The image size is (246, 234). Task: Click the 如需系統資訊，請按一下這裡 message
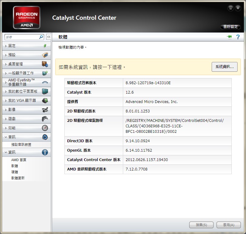pos(92,67)
